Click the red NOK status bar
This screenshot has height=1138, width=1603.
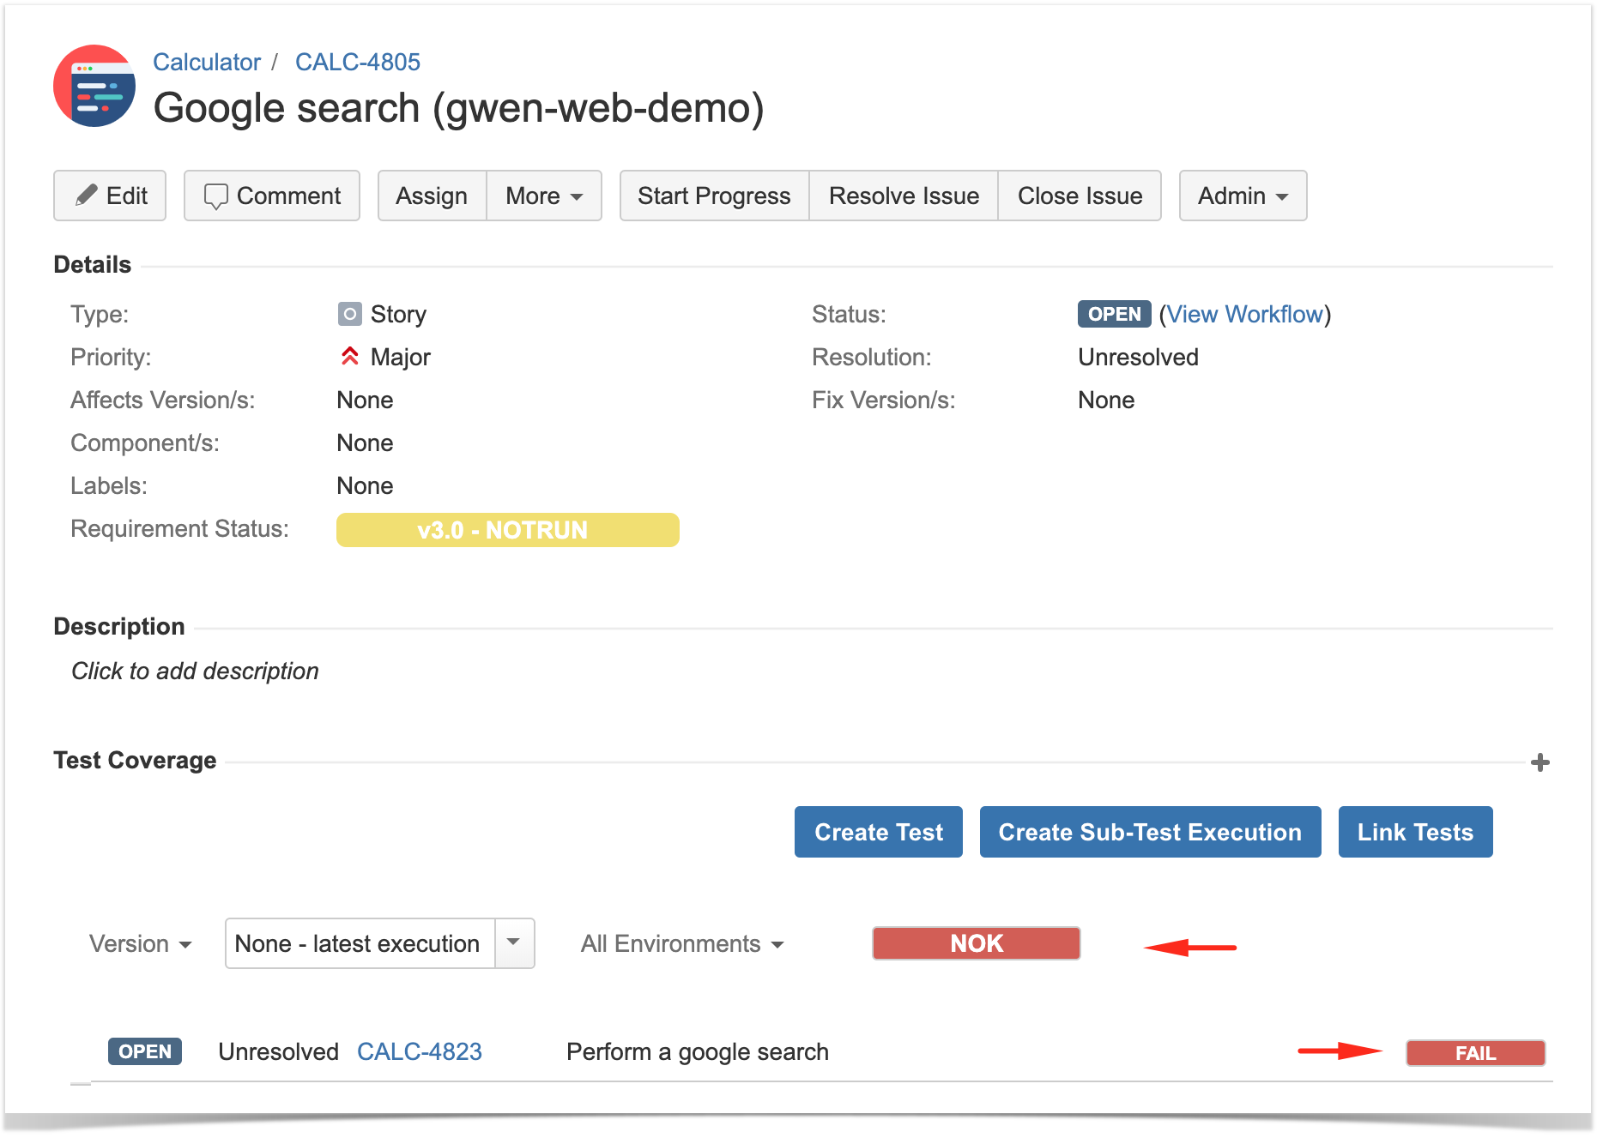pyautogui.click(x=977, y=943)
